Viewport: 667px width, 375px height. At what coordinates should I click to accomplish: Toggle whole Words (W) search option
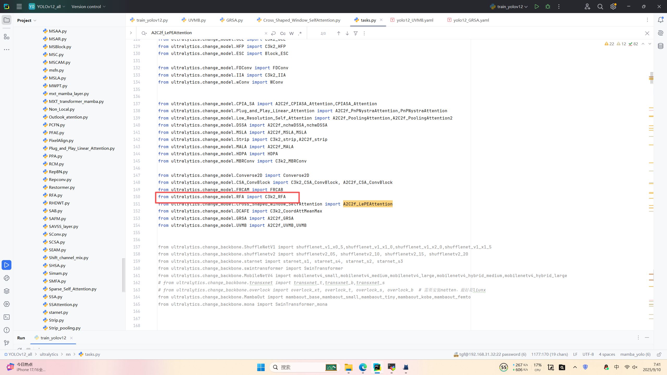coord(292,33)
